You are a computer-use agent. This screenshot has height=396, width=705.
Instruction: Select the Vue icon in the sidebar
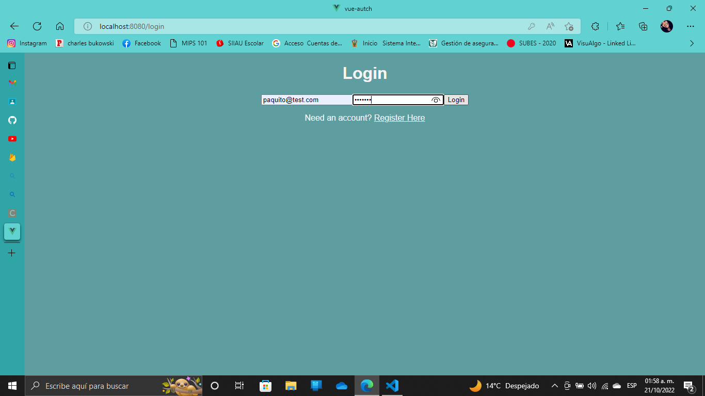tap(12, 232)
